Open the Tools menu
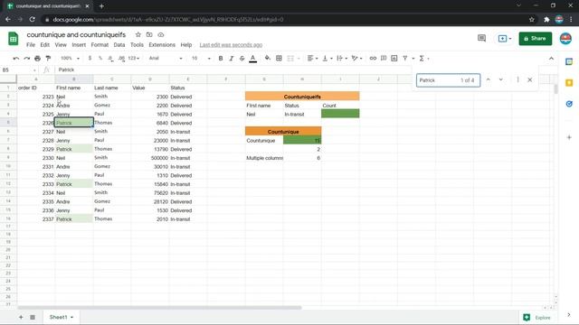The height and width of the screenshot is (325, 579). 137,45
